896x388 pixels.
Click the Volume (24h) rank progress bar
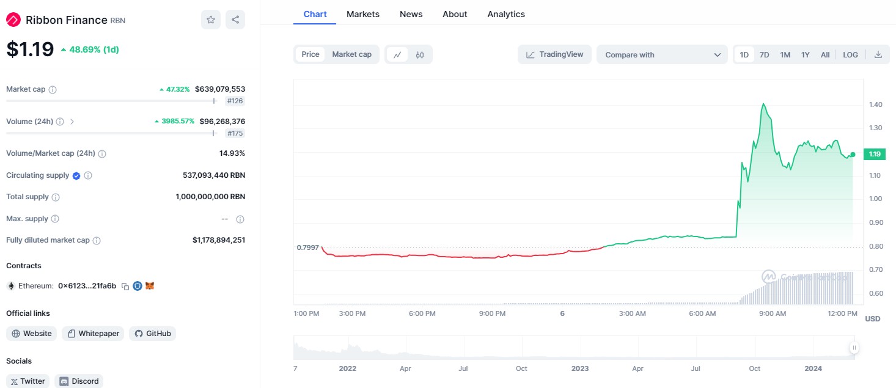pos(112,133)
